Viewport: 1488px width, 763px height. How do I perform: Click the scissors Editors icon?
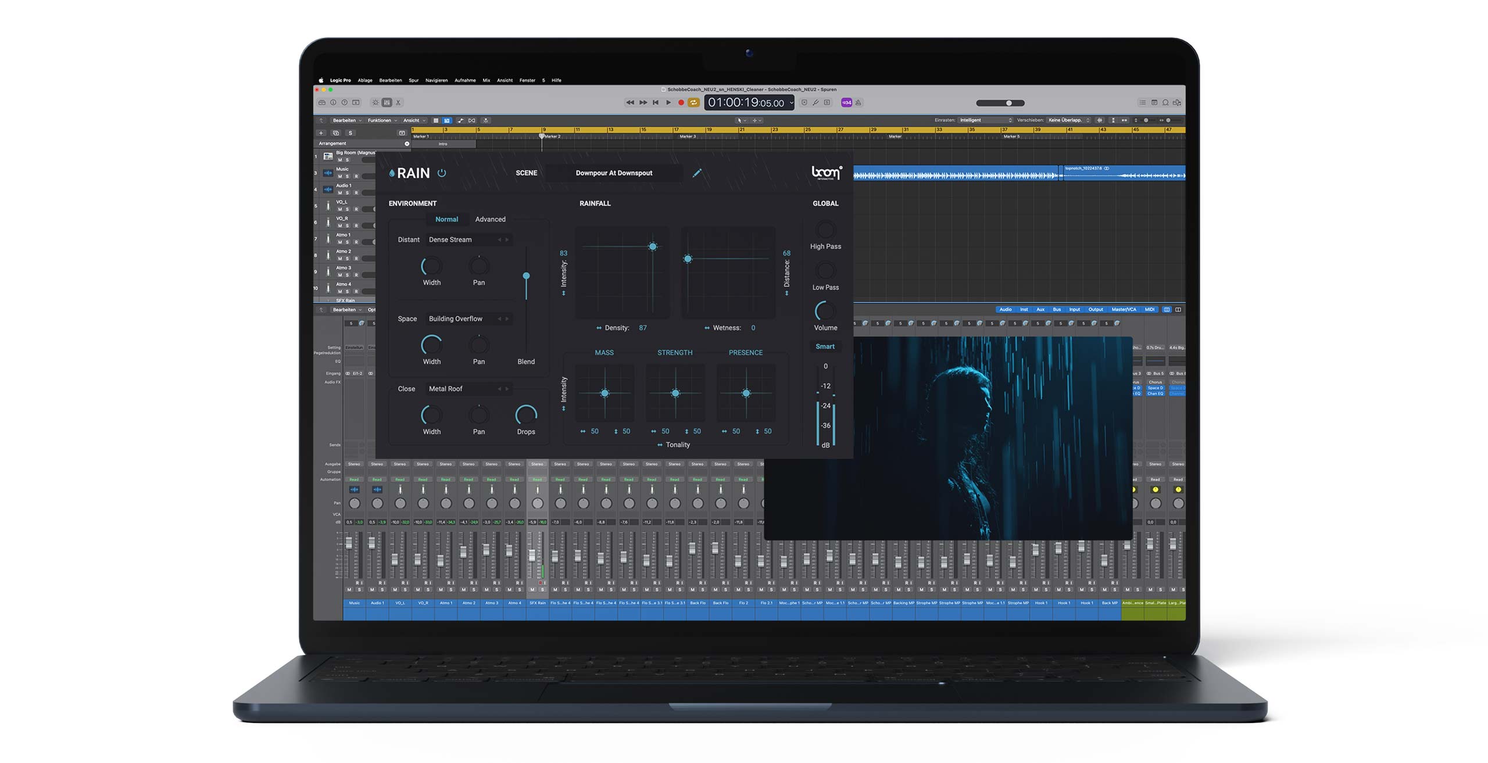[x=398, y=103]
